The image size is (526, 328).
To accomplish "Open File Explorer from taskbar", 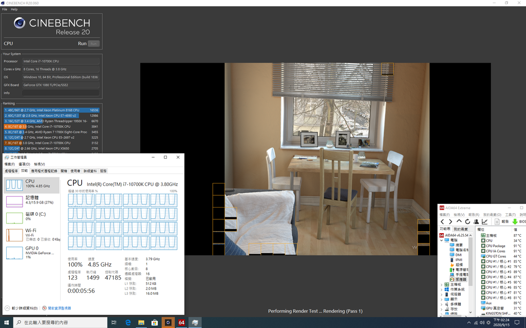I will coord(141,323).
